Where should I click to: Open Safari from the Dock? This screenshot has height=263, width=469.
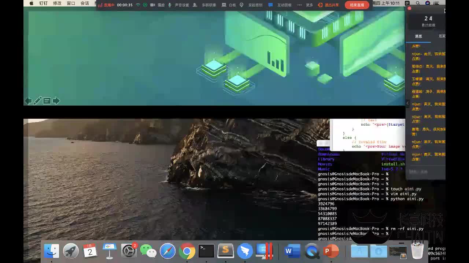(x=167, y=251)
